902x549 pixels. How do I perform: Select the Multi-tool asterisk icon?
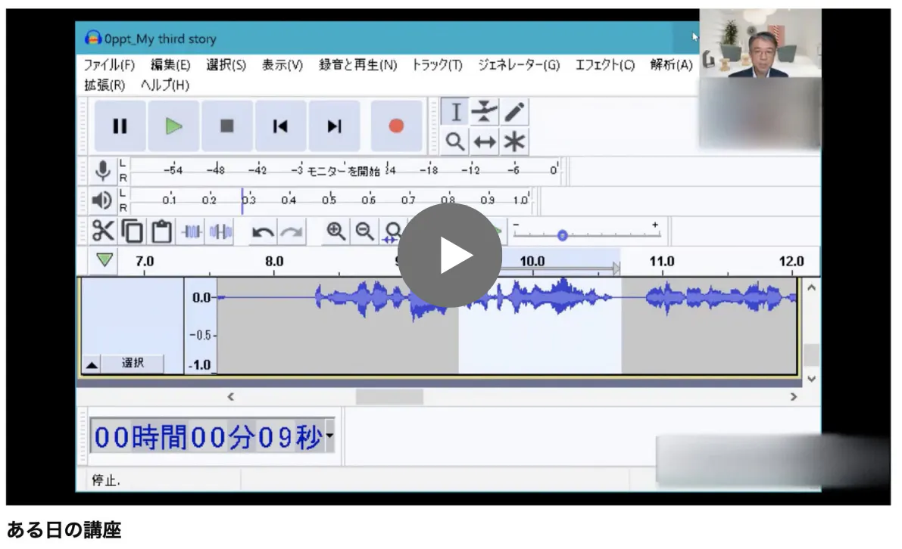[x=514, y=141]
